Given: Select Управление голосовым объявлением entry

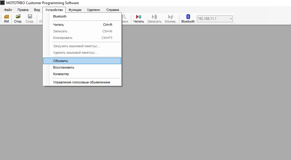Looking at the screenshot, I should [82, 82].
